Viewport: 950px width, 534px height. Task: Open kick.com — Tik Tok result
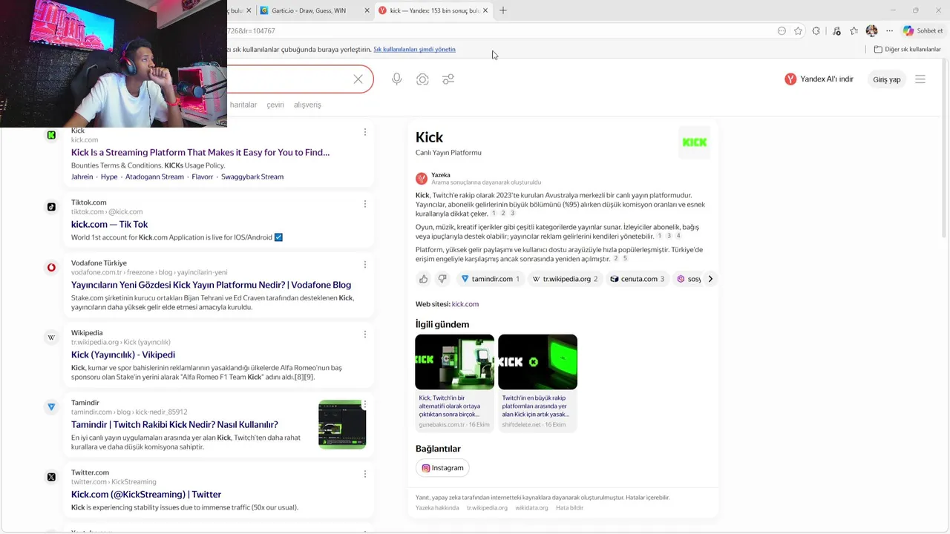(x=109, y=224)
